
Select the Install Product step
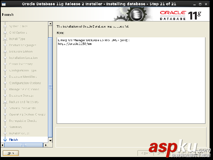(x=19, y=133)
